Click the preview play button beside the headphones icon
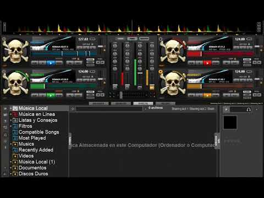Viewport: 264px width, 198px height. point(226,109)
